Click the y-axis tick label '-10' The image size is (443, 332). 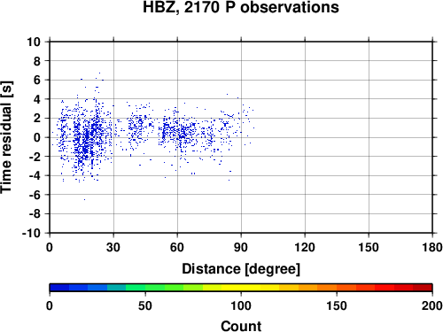31,233
